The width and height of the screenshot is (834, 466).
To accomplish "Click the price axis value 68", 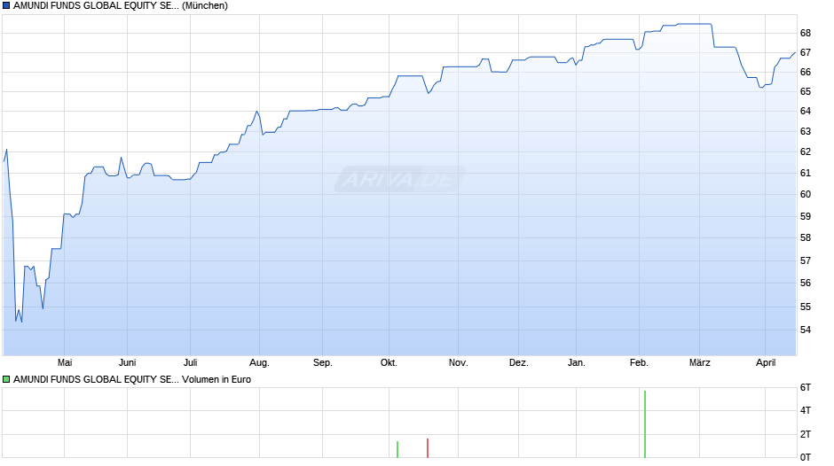I will click(806, 33).
